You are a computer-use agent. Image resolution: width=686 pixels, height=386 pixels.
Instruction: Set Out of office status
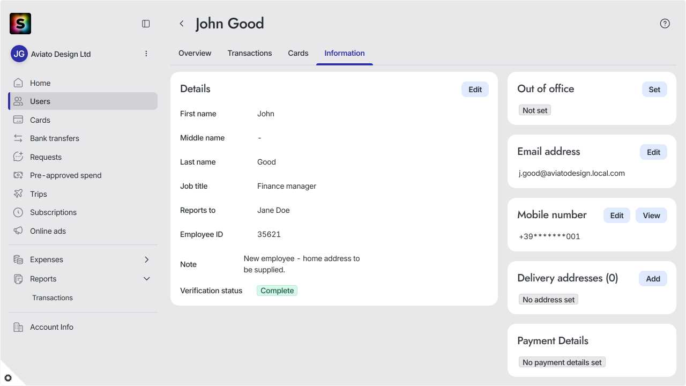[654, 90]
